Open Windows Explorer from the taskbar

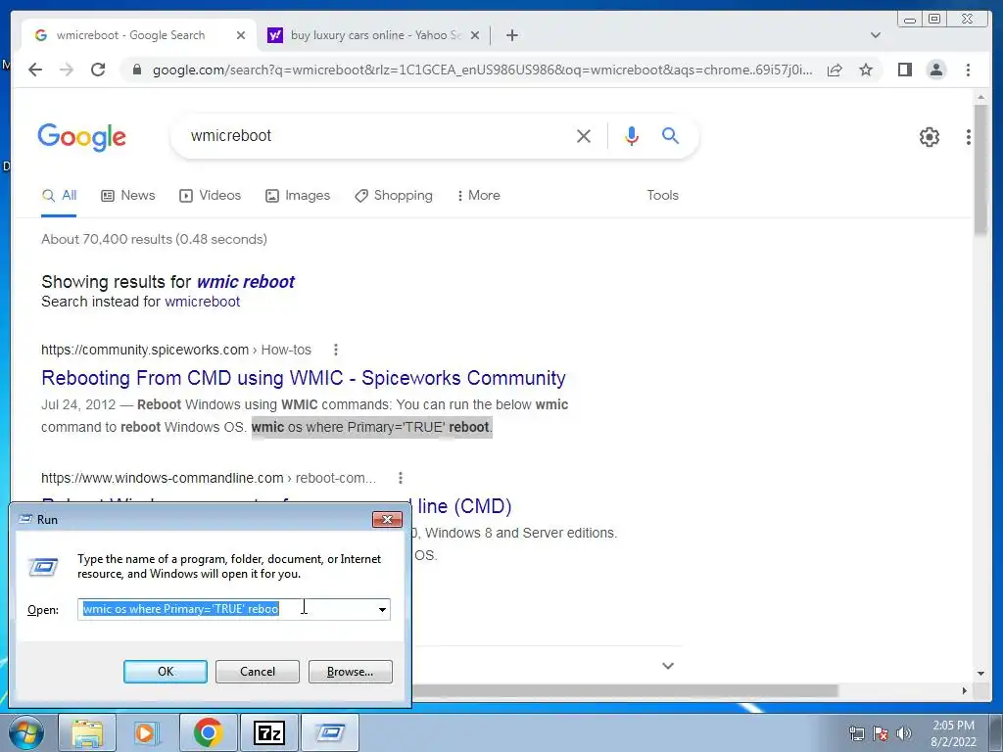(87, 732)
